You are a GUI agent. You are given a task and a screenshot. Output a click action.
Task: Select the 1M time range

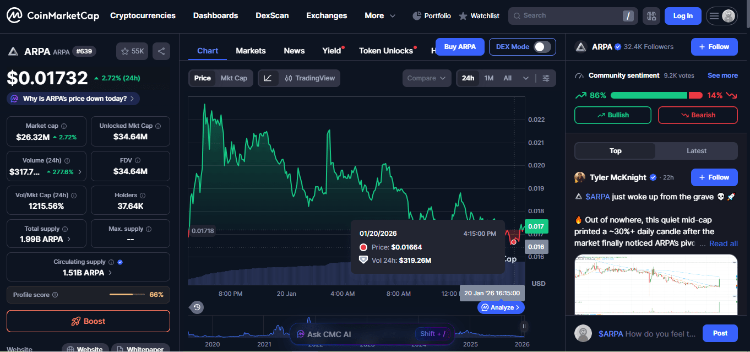click(x=489, y=78)
